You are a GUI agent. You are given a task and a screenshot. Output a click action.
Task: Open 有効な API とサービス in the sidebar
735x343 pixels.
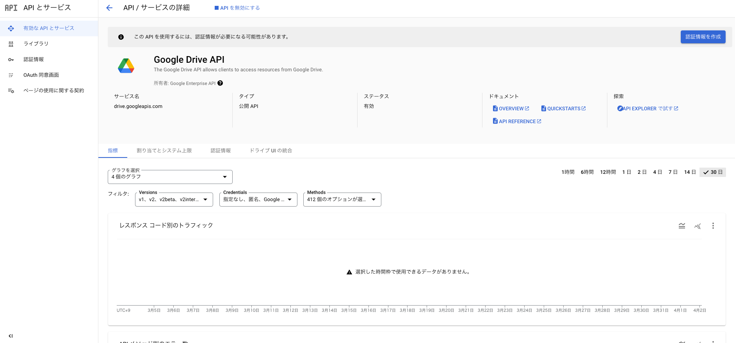coord(49,28)
